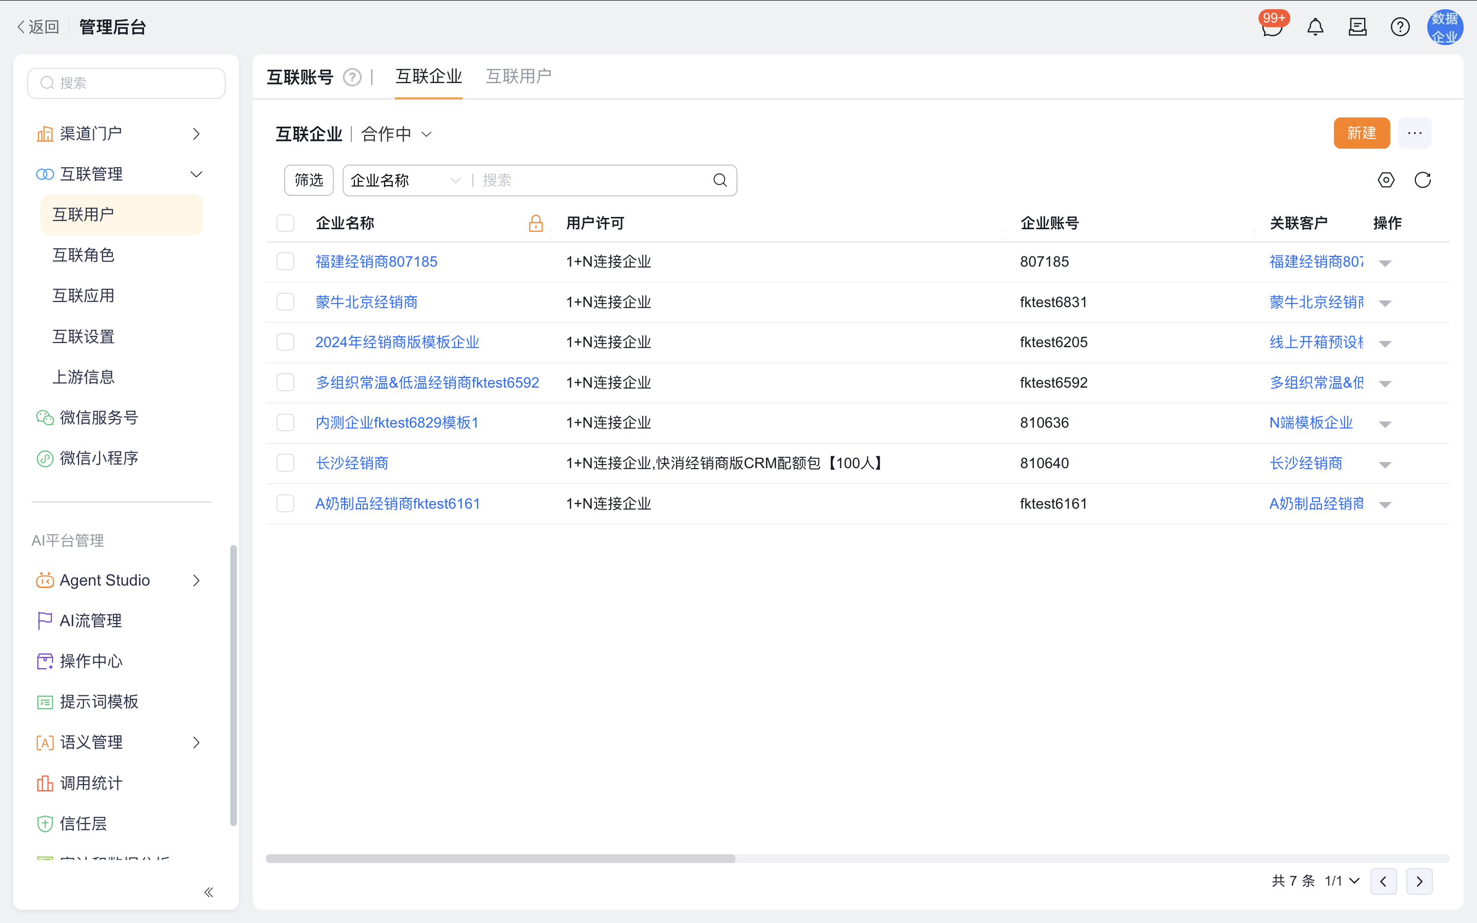1477x923 pixels.
Task: Open the column settings hexagon icon
Action: pyautogui.click(x=1386, y=180)
